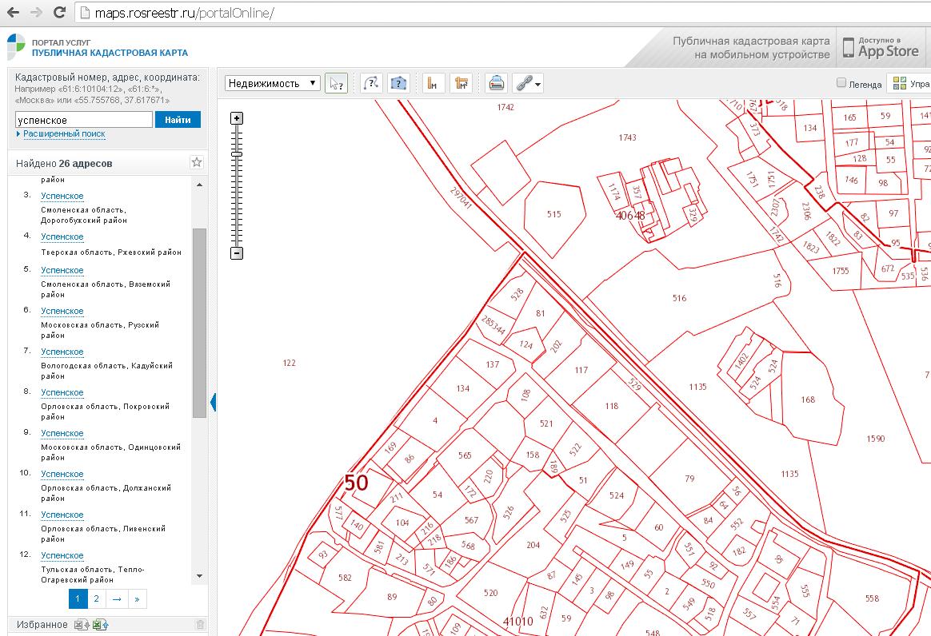The width and height of the screenshot is (931, 636).
Task: Open result 8 Успенское, Покровский район
Action: [62, 392]
